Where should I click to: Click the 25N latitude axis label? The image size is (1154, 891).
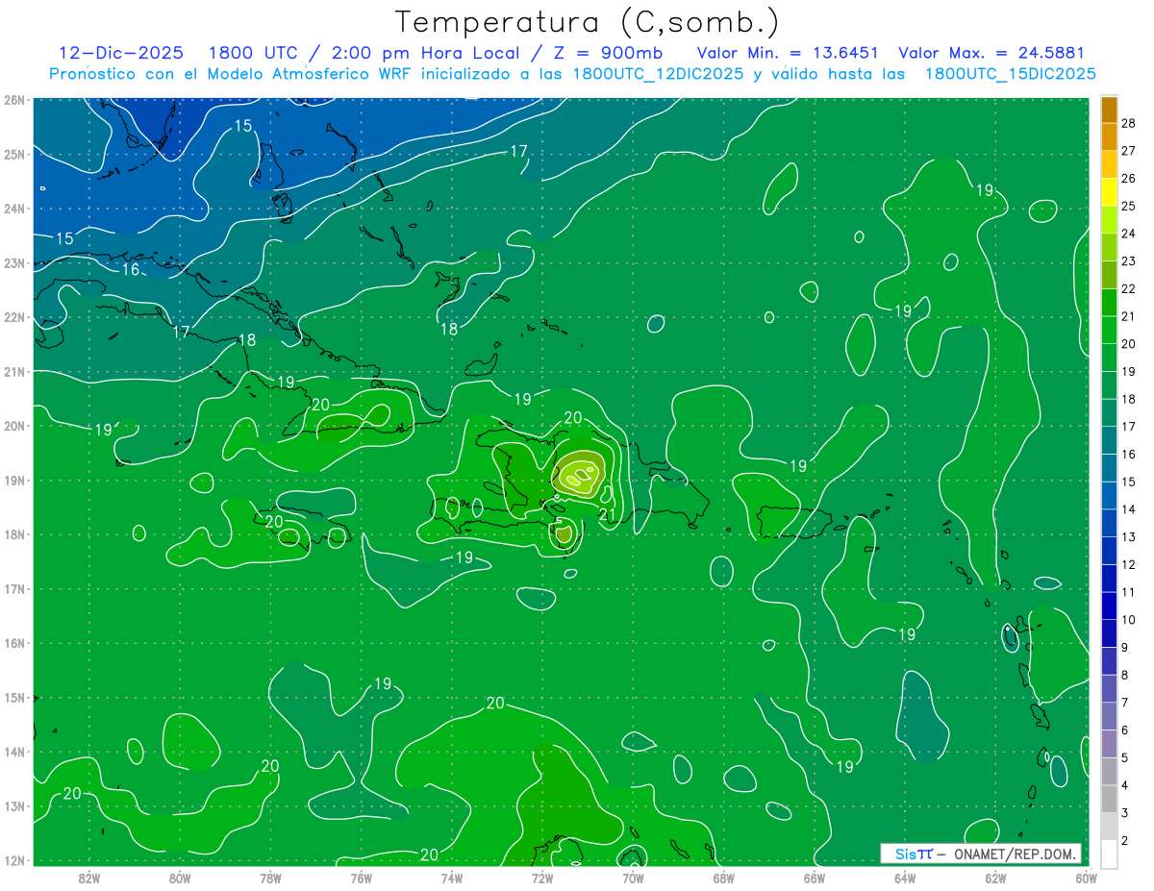tap(14, 154)
